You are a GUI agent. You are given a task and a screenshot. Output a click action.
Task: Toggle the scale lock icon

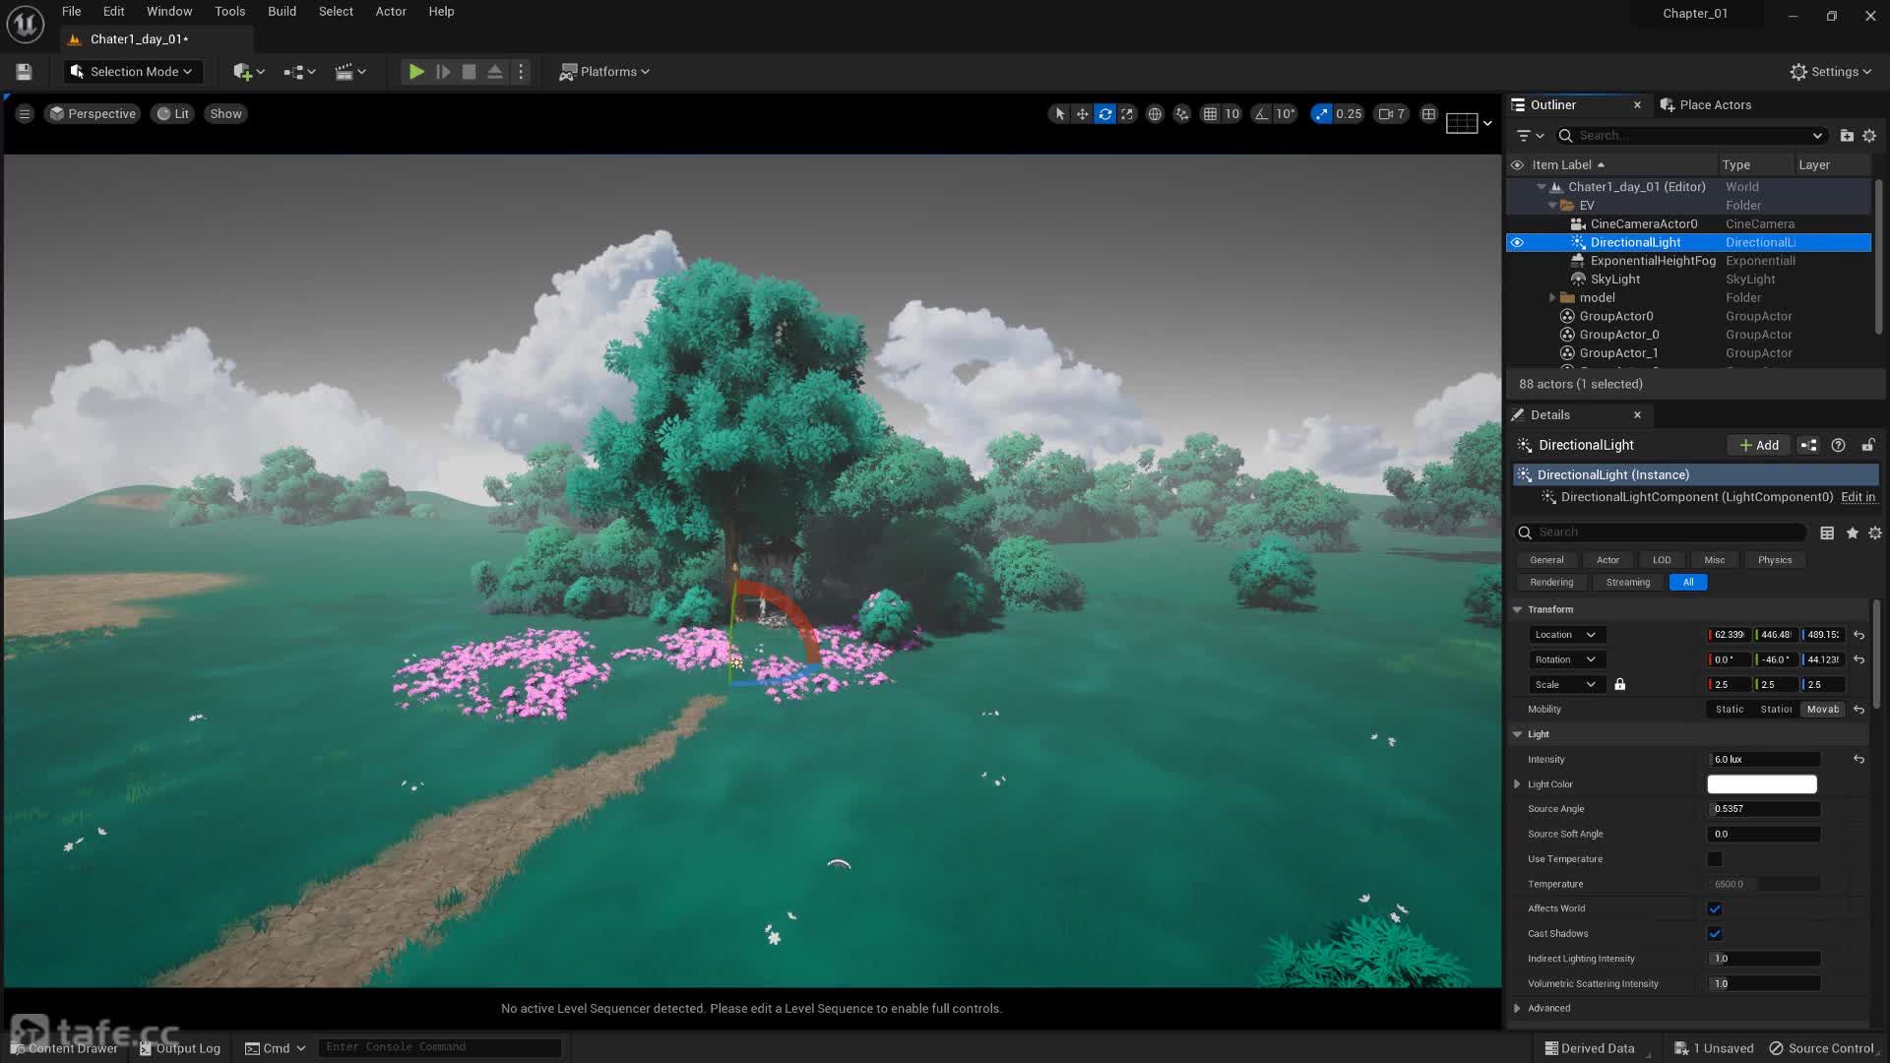tap(1619, 685)
